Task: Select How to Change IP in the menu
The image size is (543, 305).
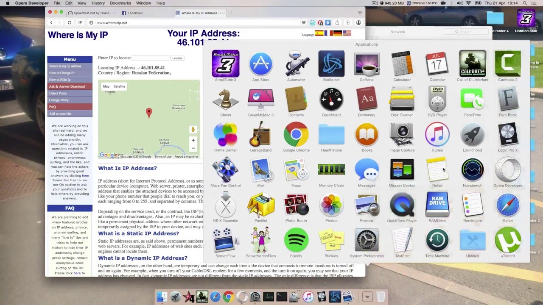Action: pyautogui.click(x=70, y=73)
